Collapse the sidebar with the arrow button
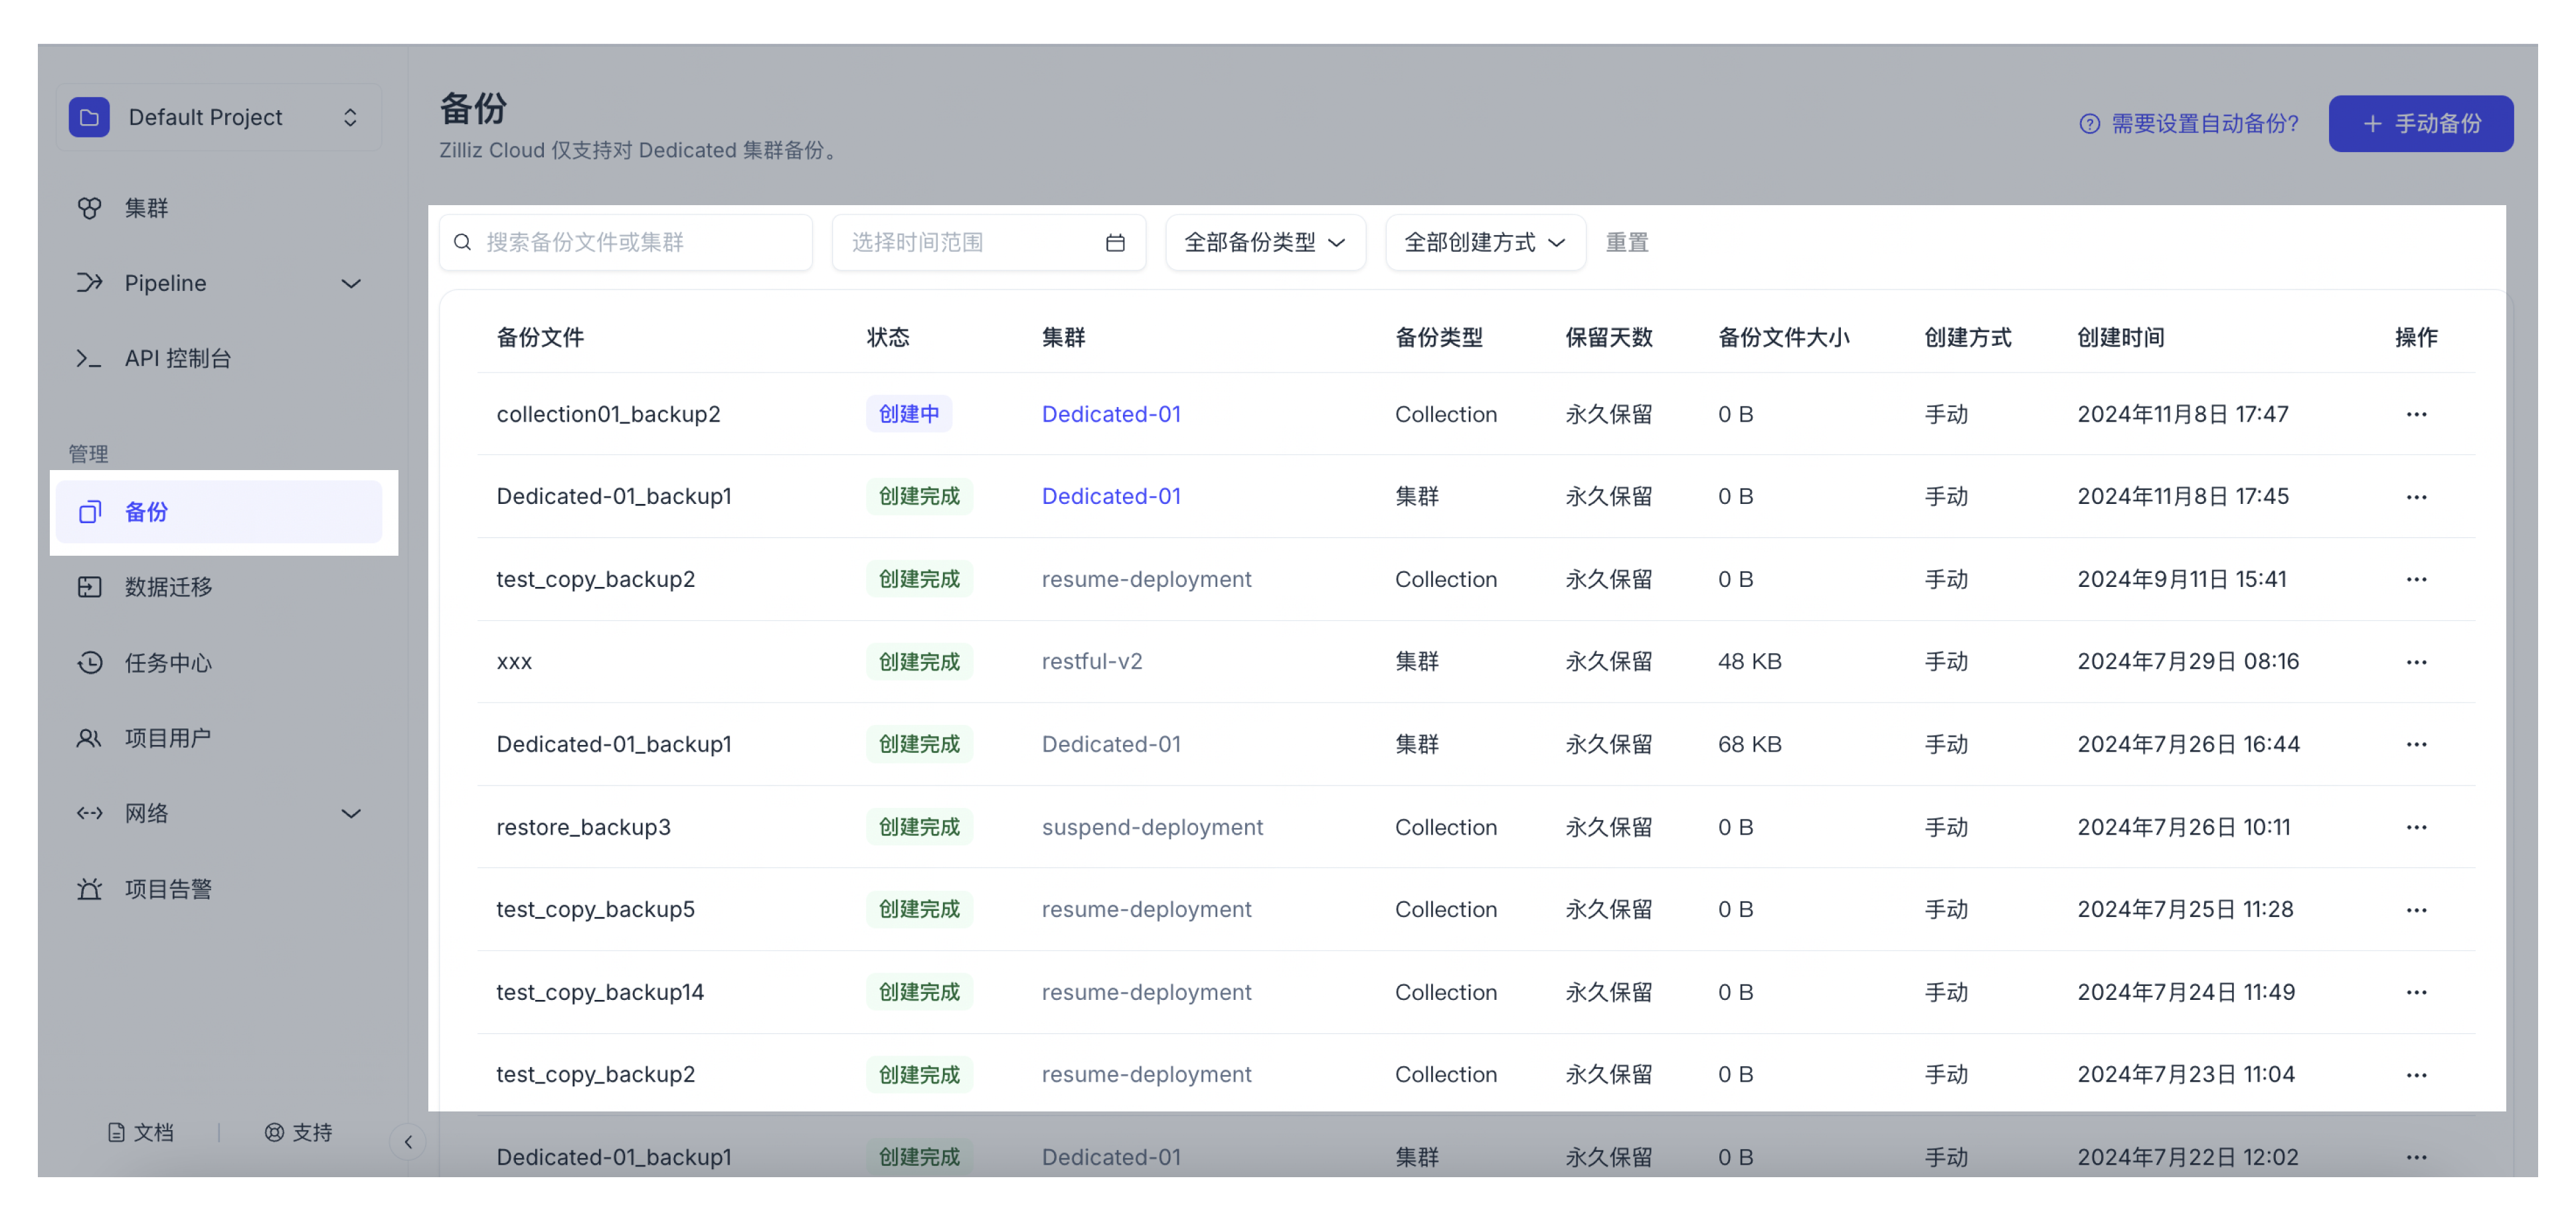The height and width of the screenshot is (1221, 2576). click(x=408, y=1142)
